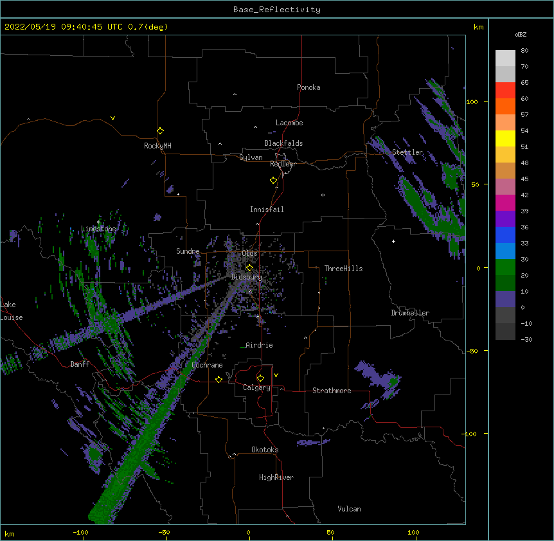Click the Okotoks label

(265, 450)
